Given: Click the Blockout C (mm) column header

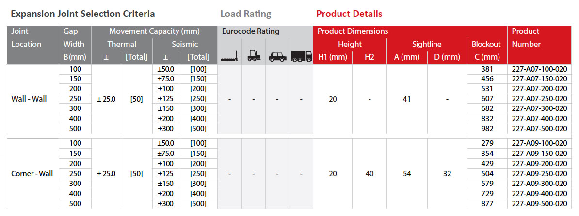Looking at the screenshot, I should tap(486, 50).
